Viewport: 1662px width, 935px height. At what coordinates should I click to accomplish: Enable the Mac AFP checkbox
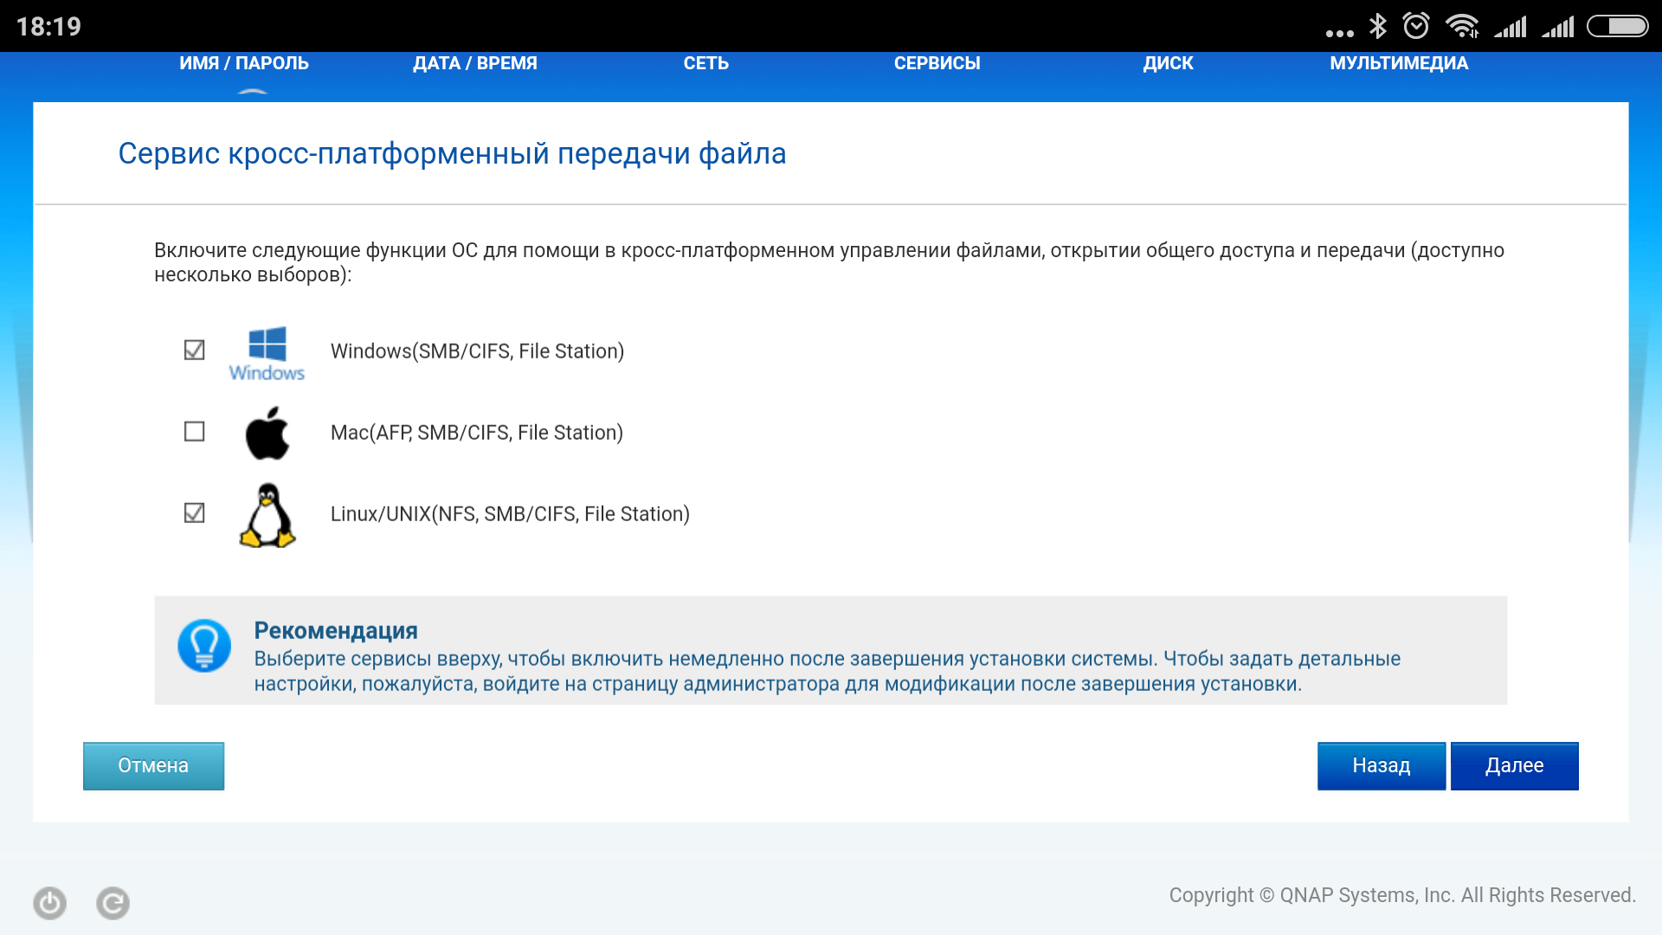[195, 431]
